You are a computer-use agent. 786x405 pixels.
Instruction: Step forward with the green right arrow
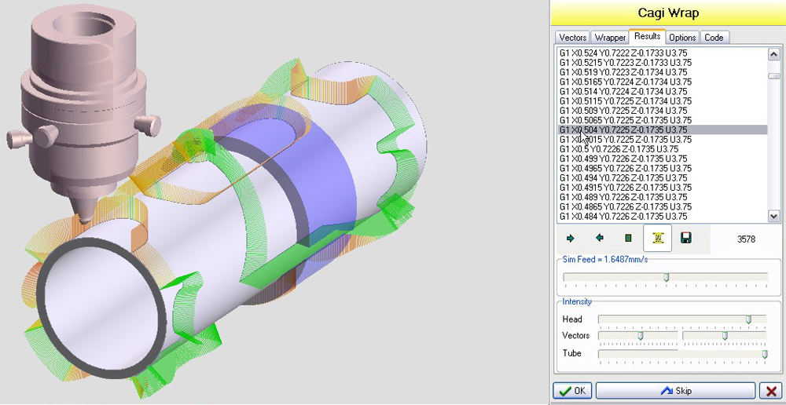click(x=570, y=239)
